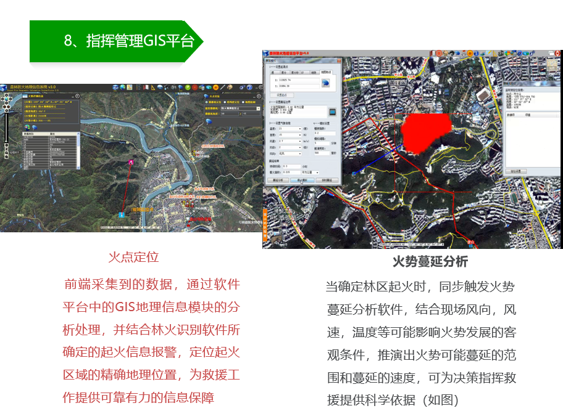Click the middle stop-simulation button at dialog bottom

(303, 179)
